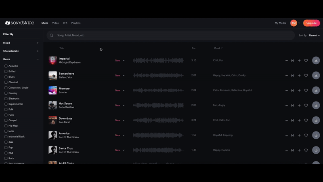Click the Soundstripe logo
Image resolution: width=323 pixels, height=182 pixels.
pyautogui.click(x=20, y=23)
